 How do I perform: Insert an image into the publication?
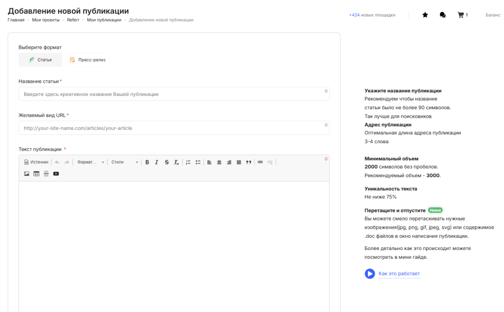pyautogui.click(x=27, y=174)
